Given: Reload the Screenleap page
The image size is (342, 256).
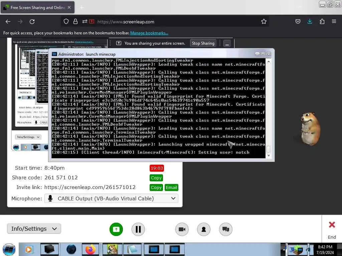Looking at the screenshot, I should pos(32,22).
